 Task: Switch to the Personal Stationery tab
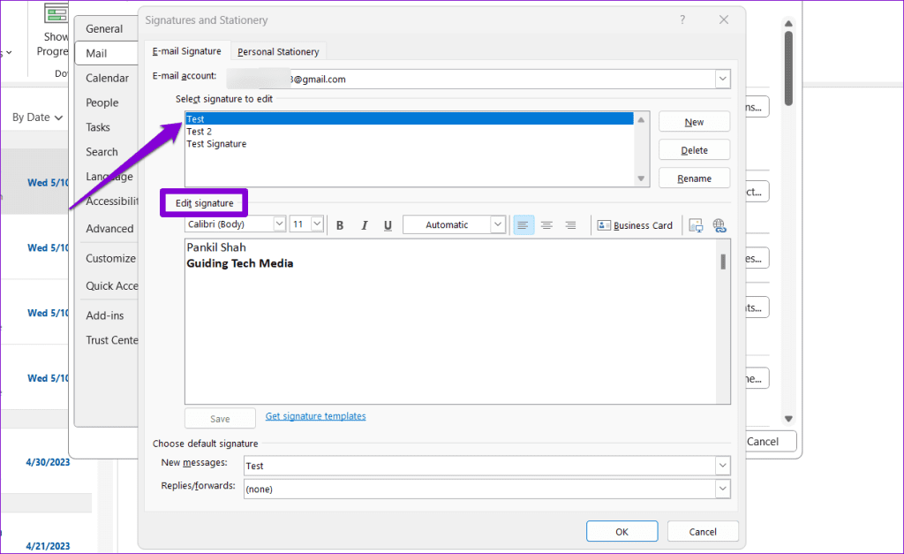[x=278, y=51]
